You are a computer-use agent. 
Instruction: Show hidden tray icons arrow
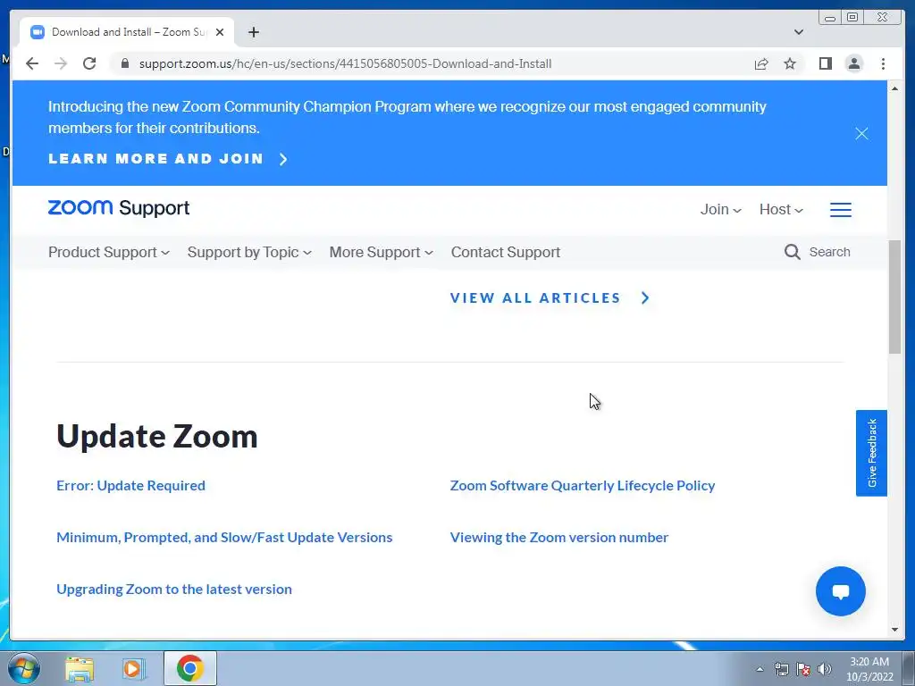tap(760, 669)
